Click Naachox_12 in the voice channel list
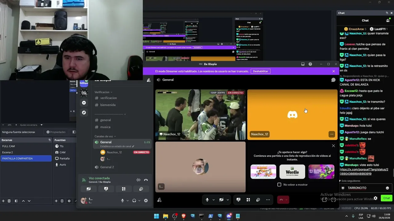Screen dimensions: 394x221 pyautogui.click(x=114, y=152)
